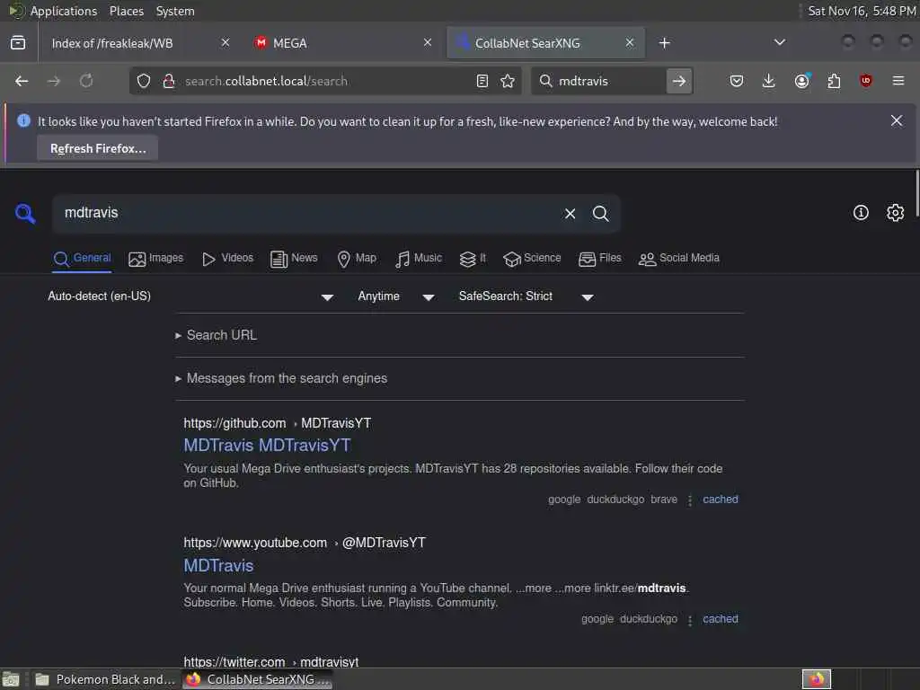
Task: Select the Social Media search category
Action: click(x=679, y=258)
